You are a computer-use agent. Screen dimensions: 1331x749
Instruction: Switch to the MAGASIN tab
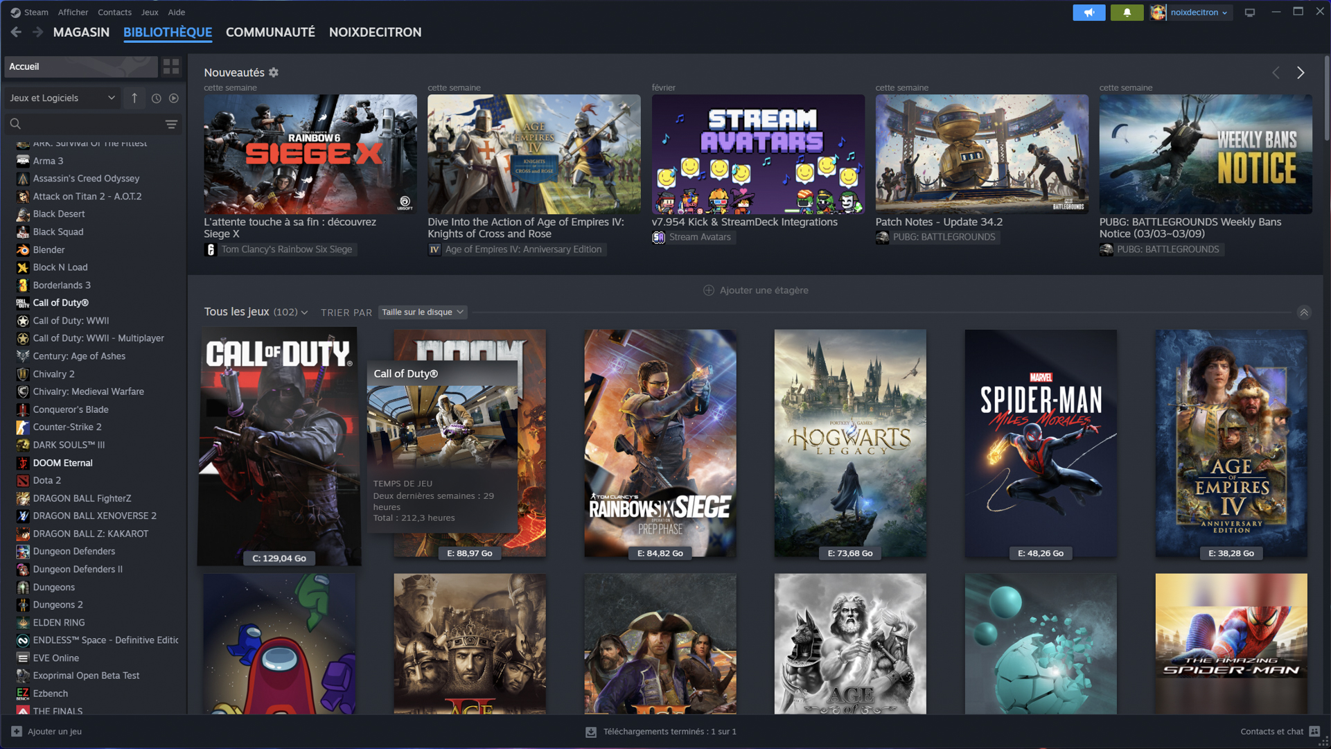[x=81, y=32]
